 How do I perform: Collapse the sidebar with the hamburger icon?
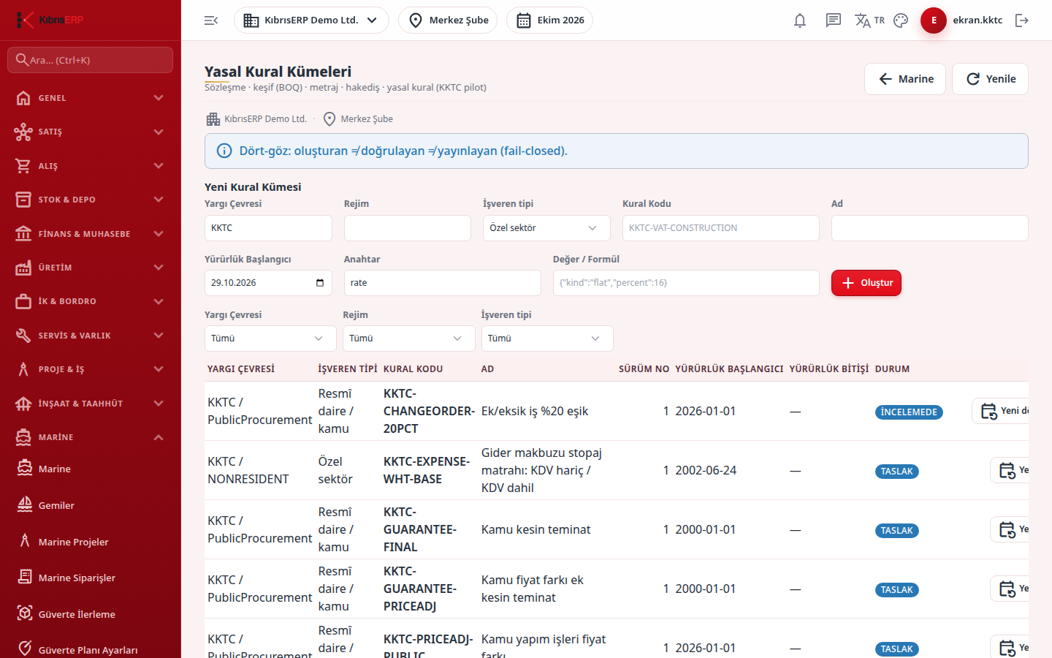tap(211, 20)
